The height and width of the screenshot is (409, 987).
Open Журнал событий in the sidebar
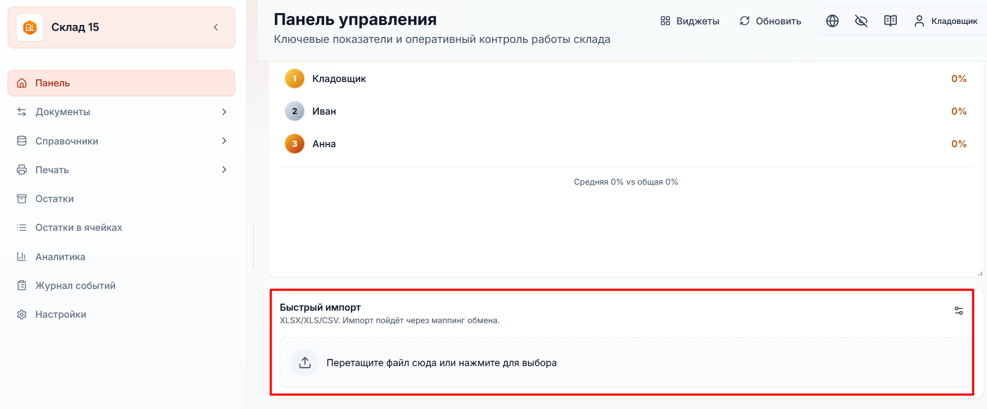coord(121,285)
